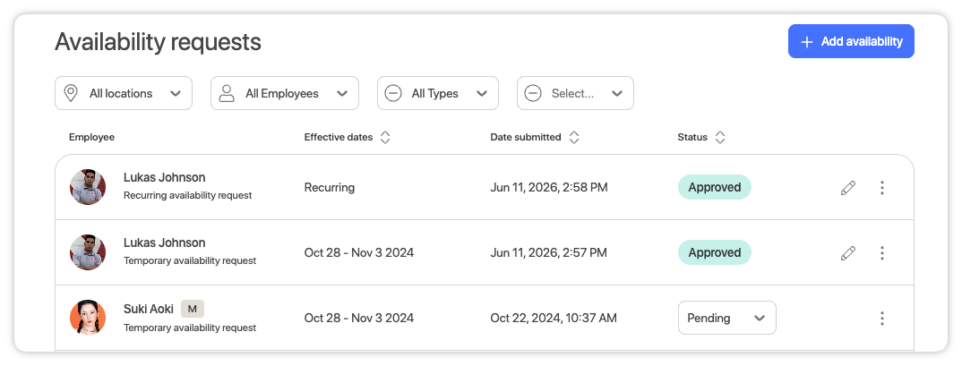Click Suki Aoki's avatar
Screen dimensions: 962x366
pyautogui.click(x=88, y=317)
